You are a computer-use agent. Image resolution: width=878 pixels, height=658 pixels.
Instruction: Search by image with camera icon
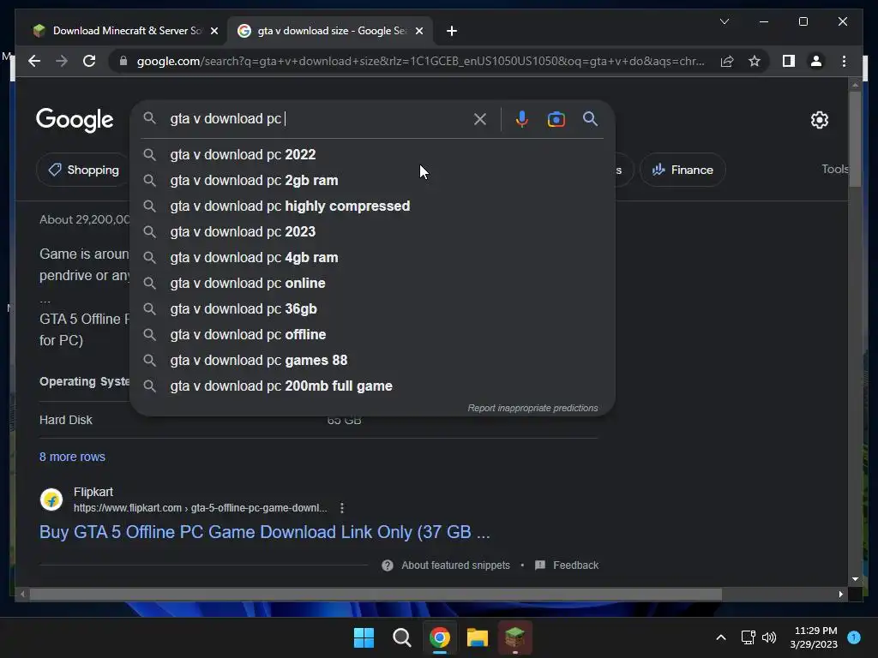(x=556, y=119)
